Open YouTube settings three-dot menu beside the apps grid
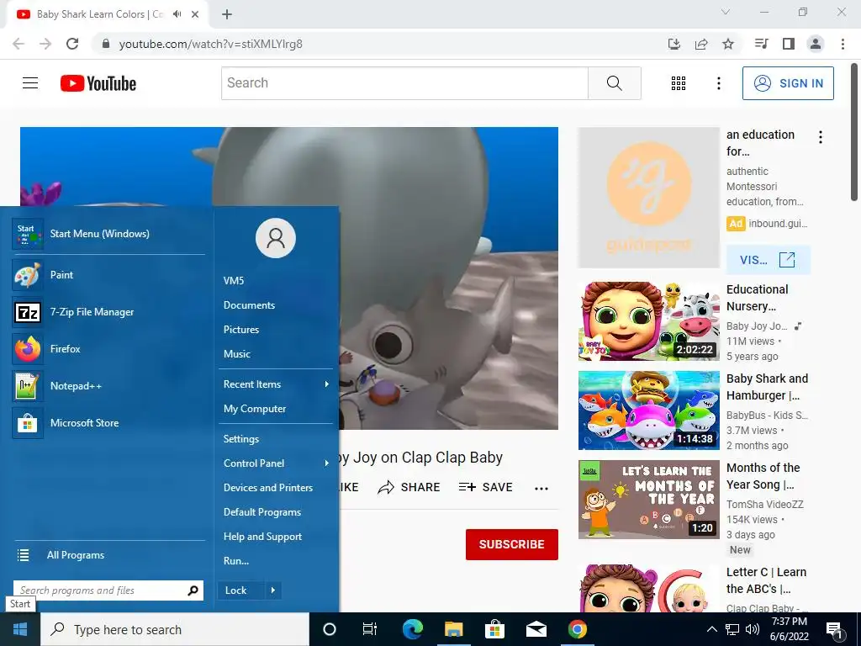Viewport: 861px width, 646px height. click(x=718, y=83)
